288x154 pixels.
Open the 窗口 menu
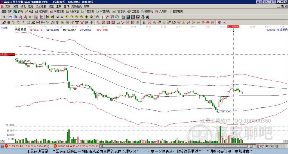(66, 6)
